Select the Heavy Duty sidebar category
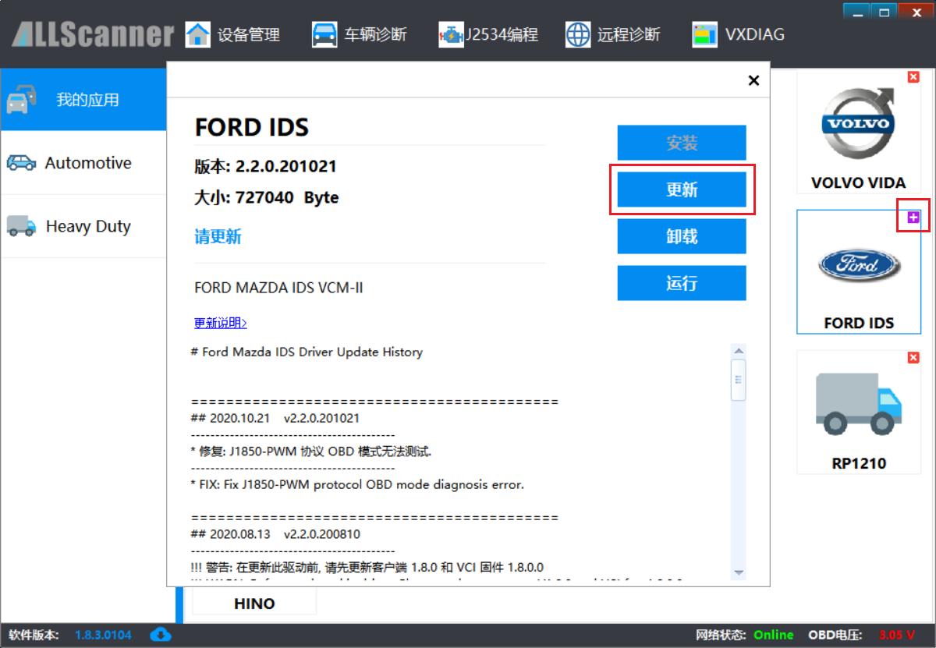The image size is (936, 648). point(83,227)
